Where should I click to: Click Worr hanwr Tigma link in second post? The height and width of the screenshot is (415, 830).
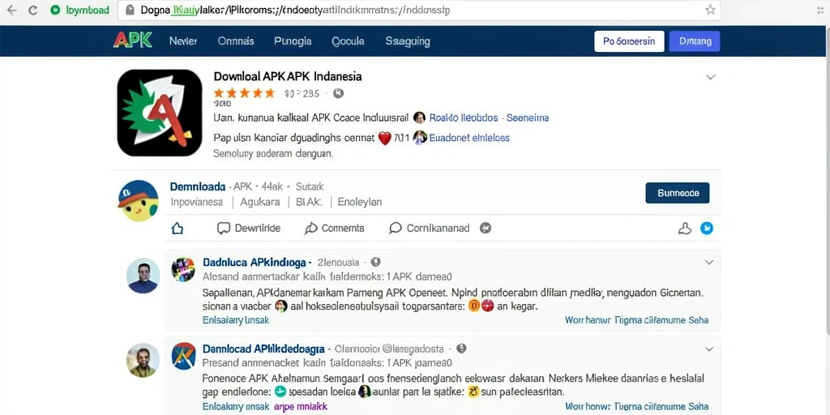636,407
